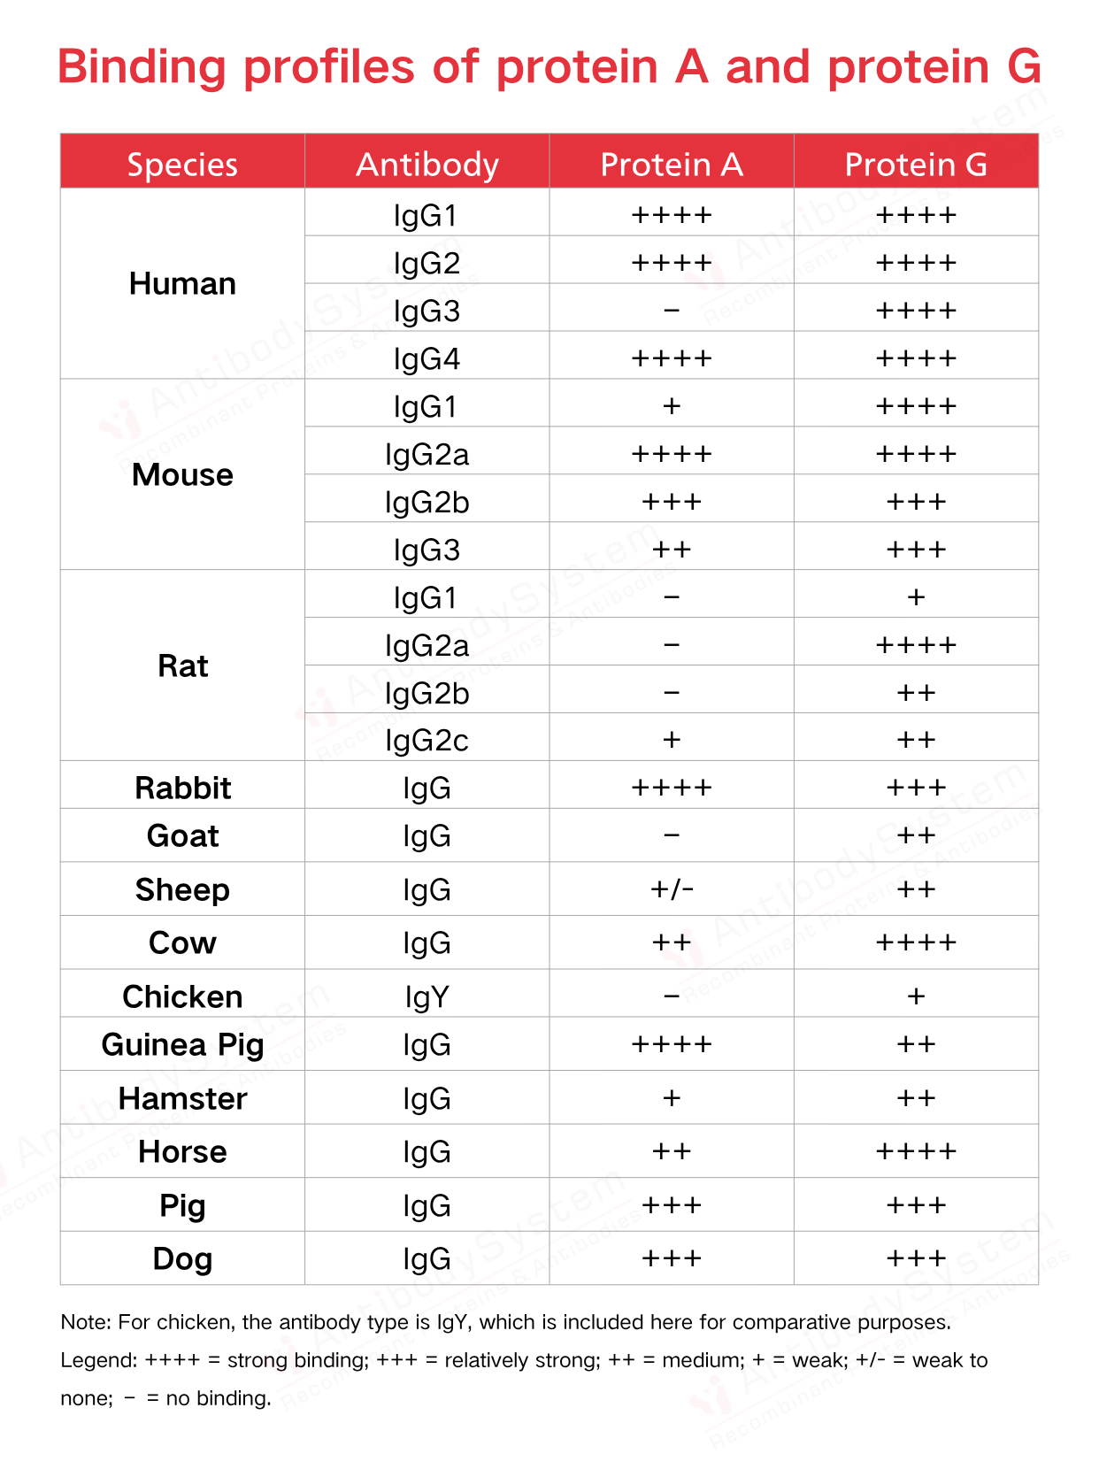
Task: Click the Human species cell
Action: (x=182, y=284)
